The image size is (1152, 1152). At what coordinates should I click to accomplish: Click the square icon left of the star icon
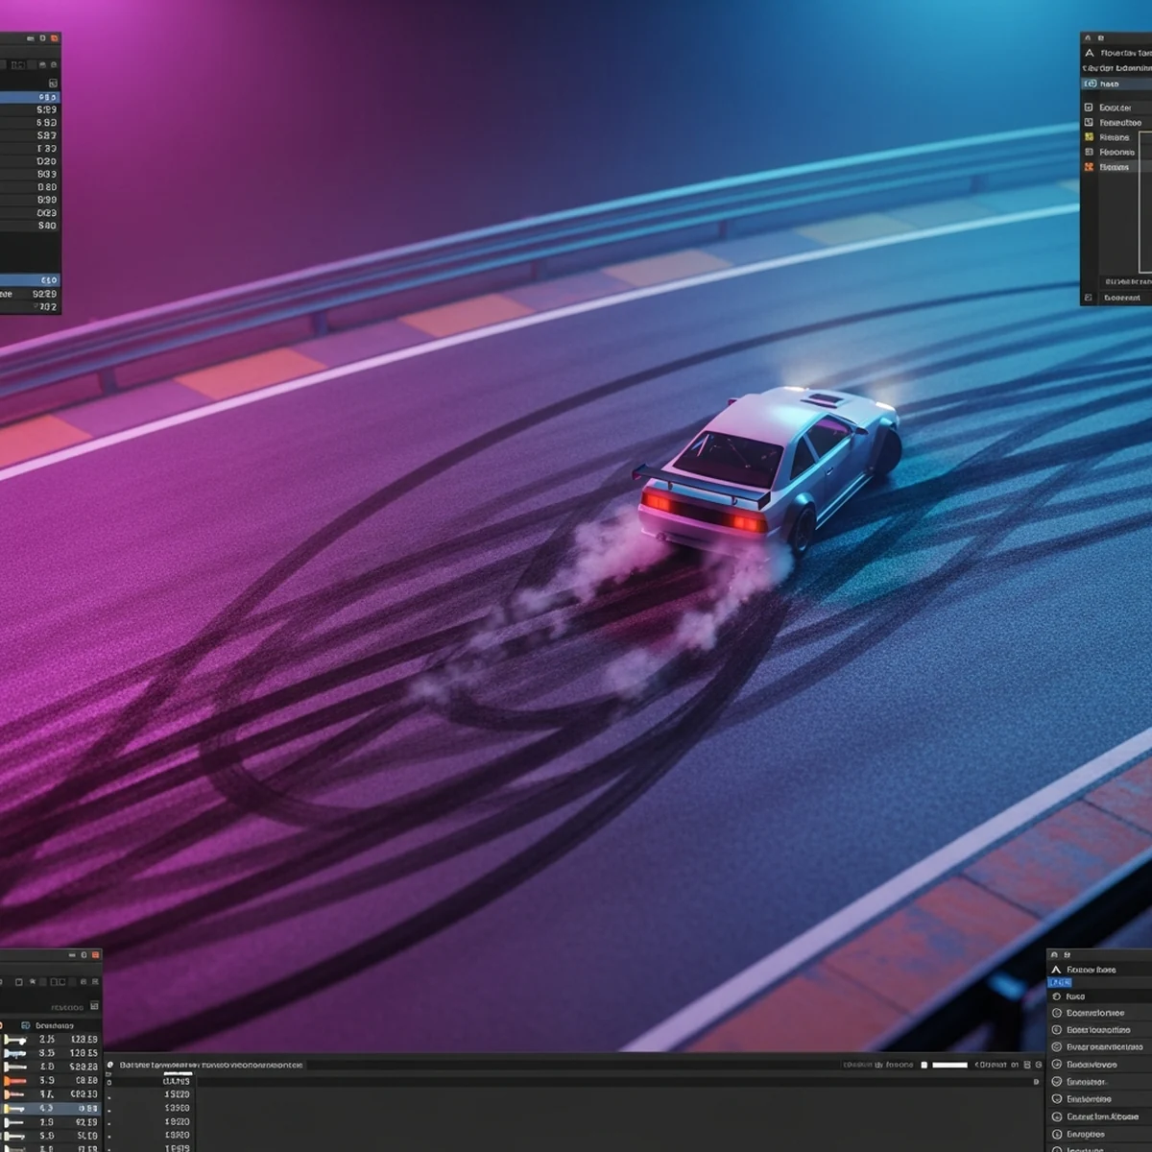(19, 982)
